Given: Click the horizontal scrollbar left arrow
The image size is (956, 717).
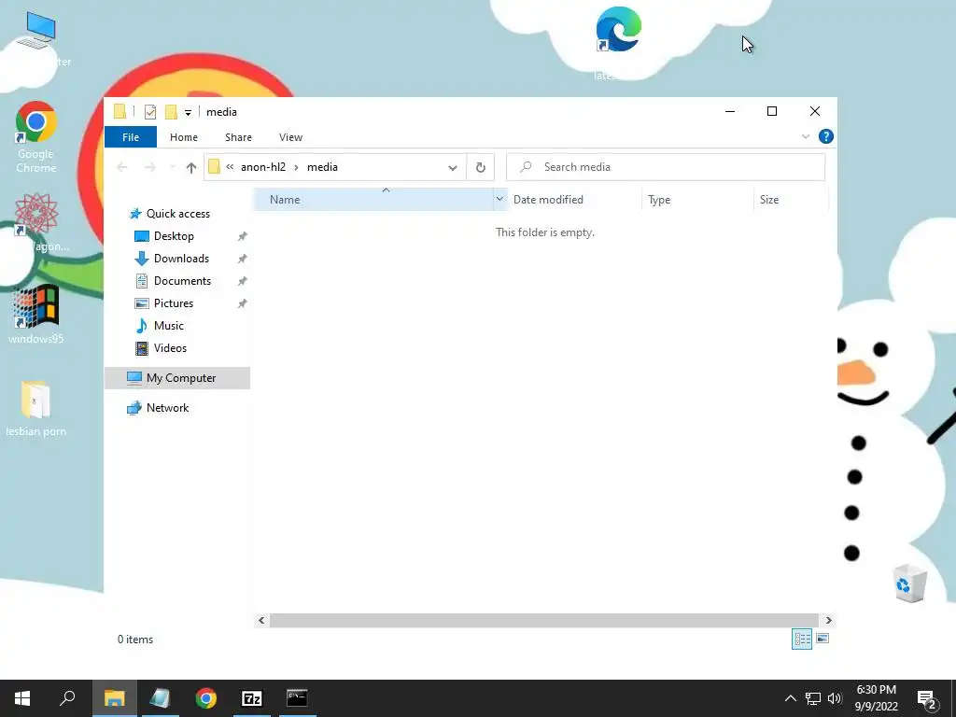Looking at the screenshot, I should [261, 621].
